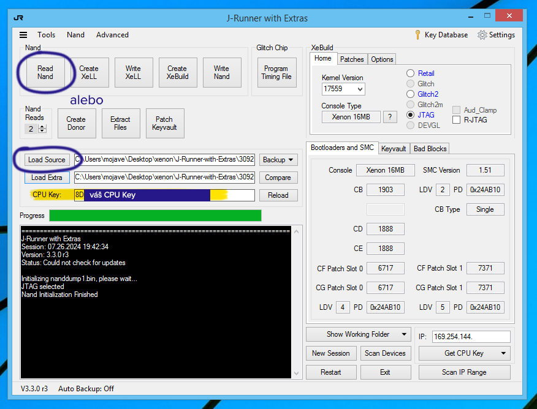Toggle the Aud_Clamp checkbox
This screenshot has height=409, width=537.
(456, 110)
